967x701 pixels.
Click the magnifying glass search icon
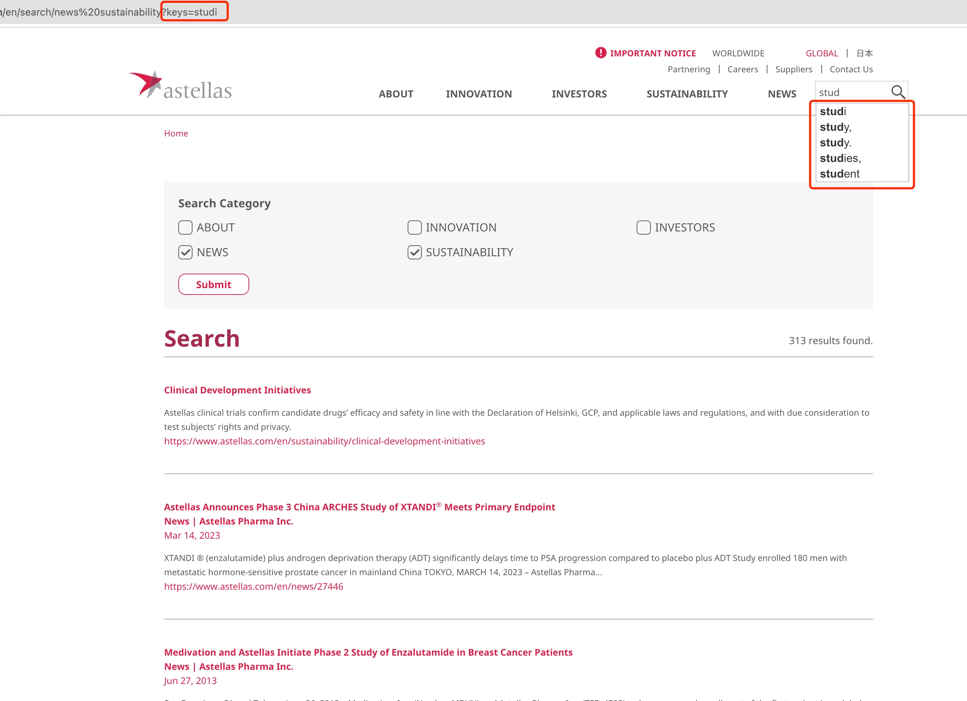(x=898, y=92)
